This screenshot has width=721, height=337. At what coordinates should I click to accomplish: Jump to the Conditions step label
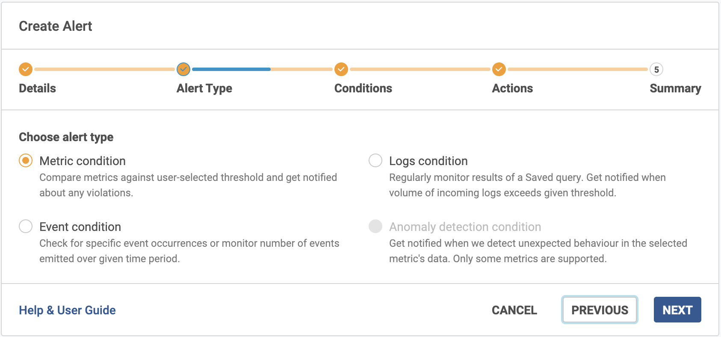pyautogui.click(x=363, y=88)
